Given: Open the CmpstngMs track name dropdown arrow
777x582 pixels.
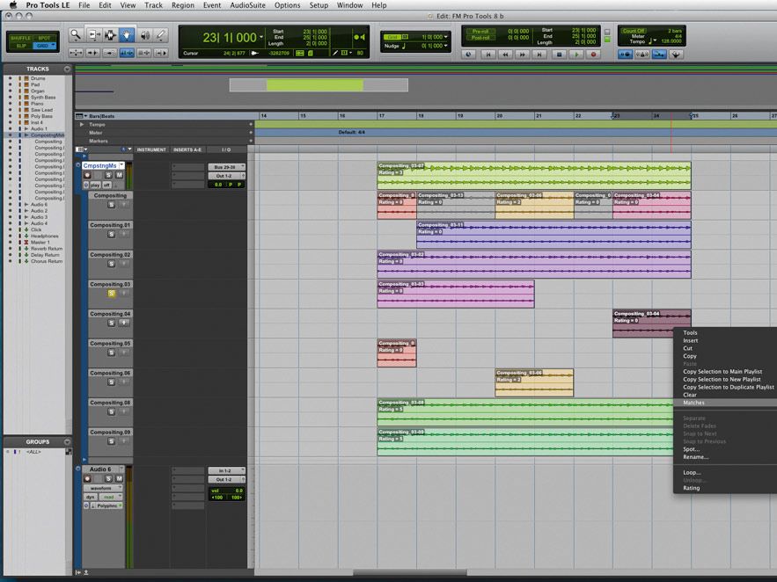Looking at the screenshot, I should [x=121, y=165].
